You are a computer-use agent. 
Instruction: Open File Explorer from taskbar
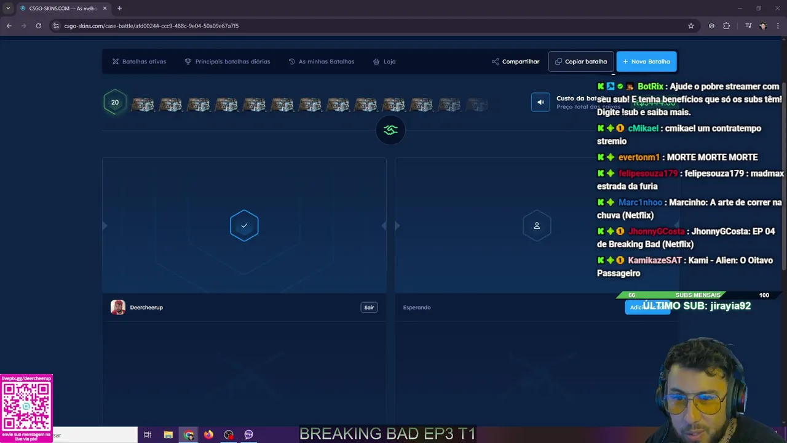pos(168,435)
